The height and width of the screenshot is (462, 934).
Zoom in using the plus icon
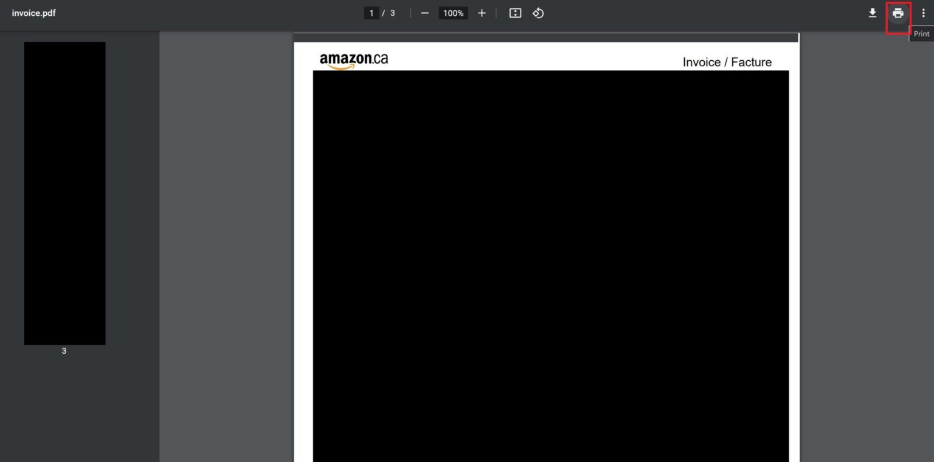tap(481, 13)
